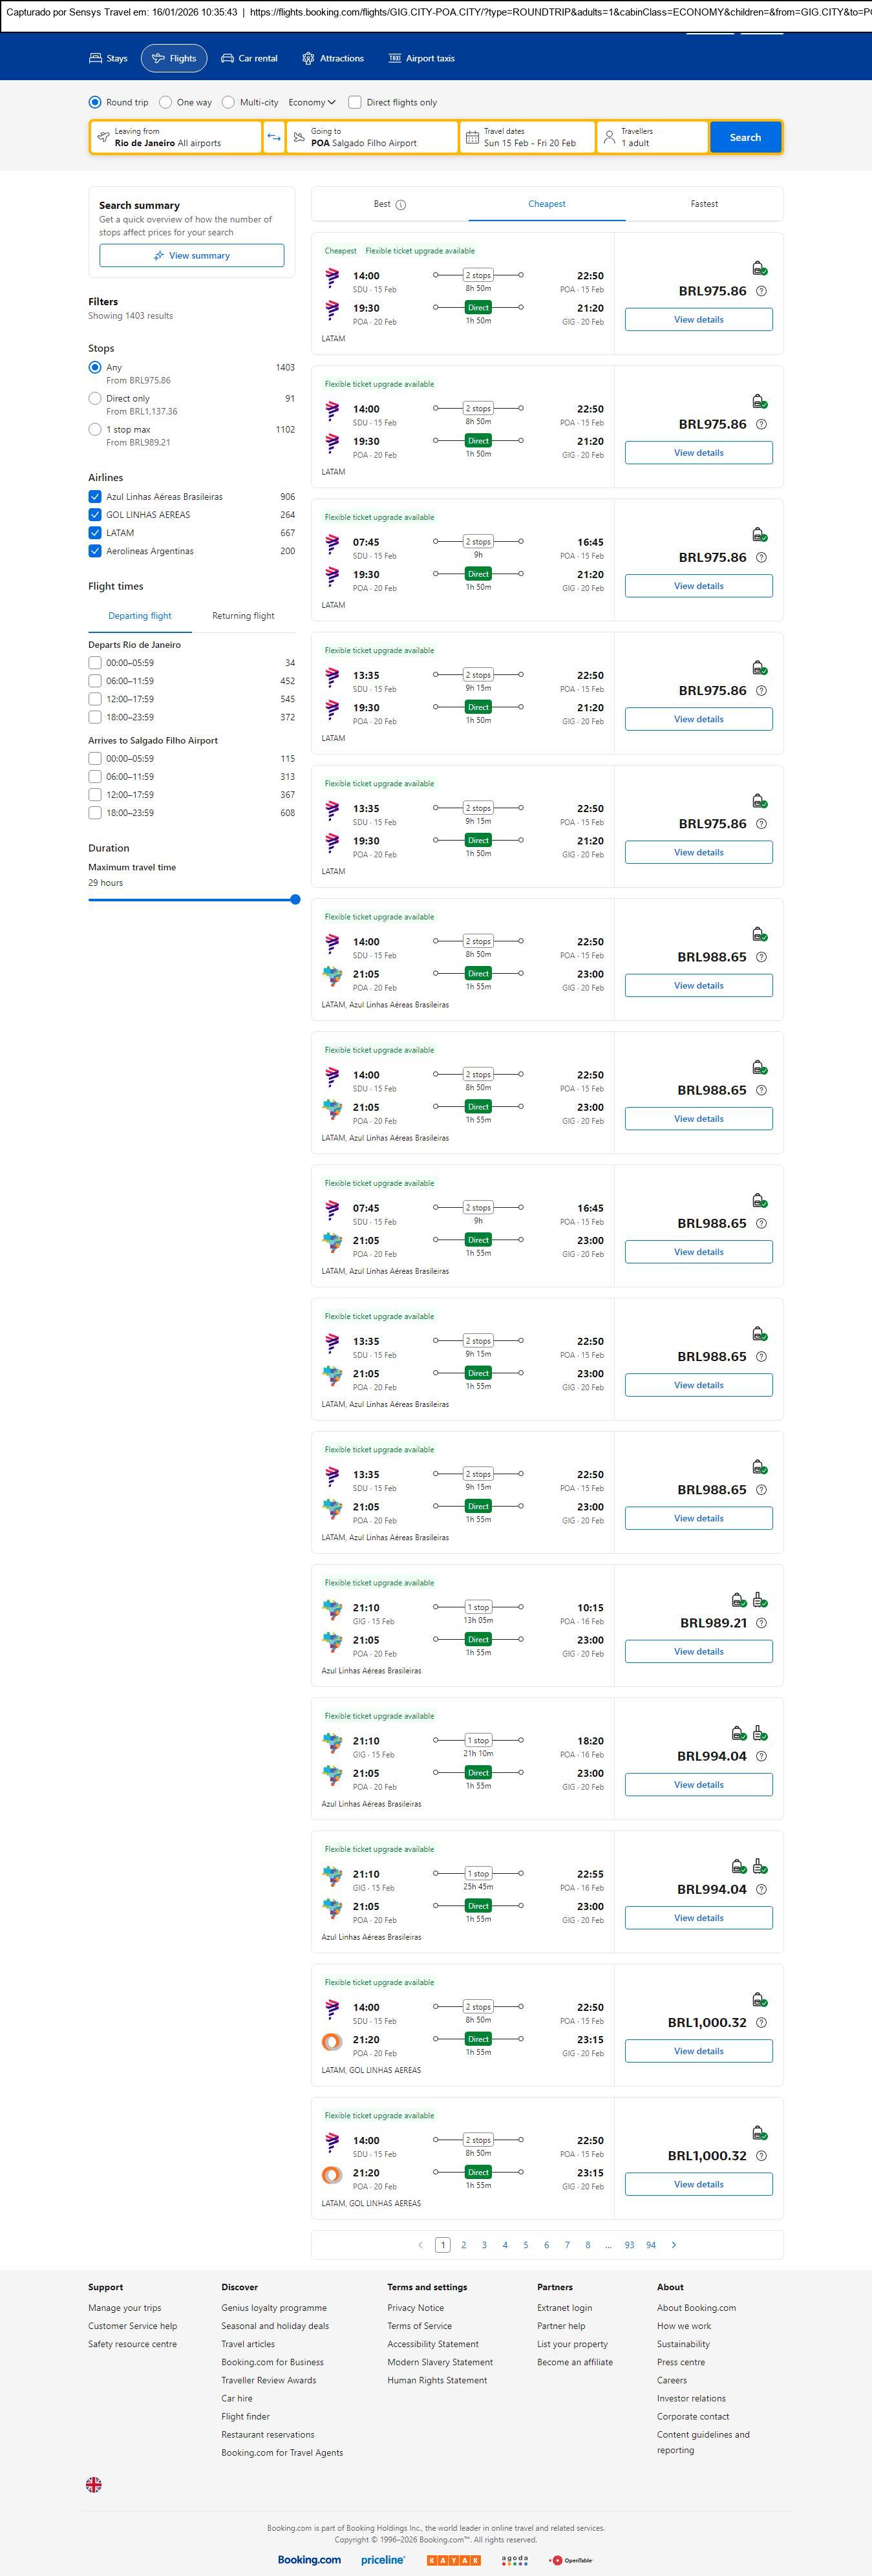This screenshot has height=2576, width=872.
Task: Click the next page arrow in pagination
Action: click(674, 2245)
